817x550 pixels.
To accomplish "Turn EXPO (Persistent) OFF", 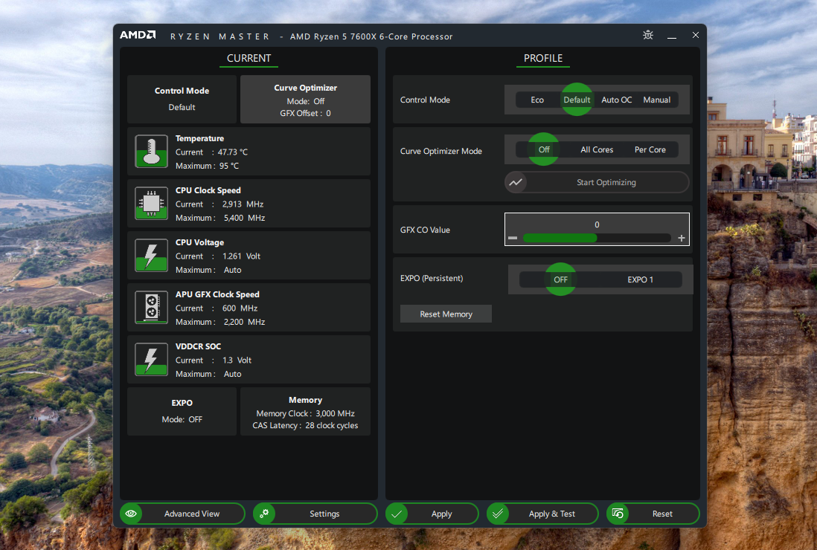I will (x=560, y=279).
